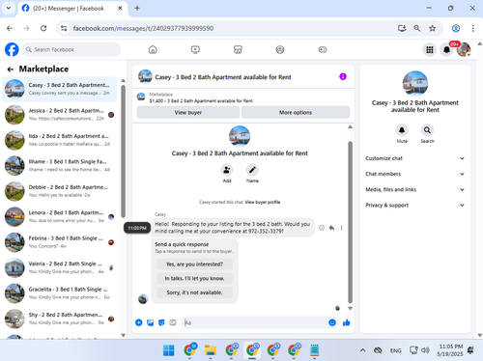The image size is (483, 361).
Task: React to Casey's message with emoji icon
Action: tap(322, 228)
